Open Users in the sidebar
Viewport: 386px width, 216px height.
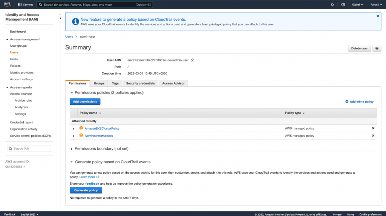pyautogui.click(x=14, y=52)
